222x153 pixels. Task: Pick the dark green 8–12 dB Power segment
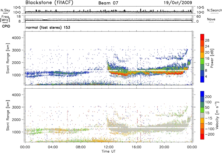202,67
